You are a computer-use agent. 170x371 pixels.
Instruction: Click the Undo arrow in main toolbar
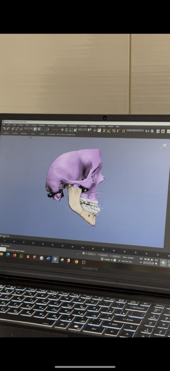tap(4, 129)
